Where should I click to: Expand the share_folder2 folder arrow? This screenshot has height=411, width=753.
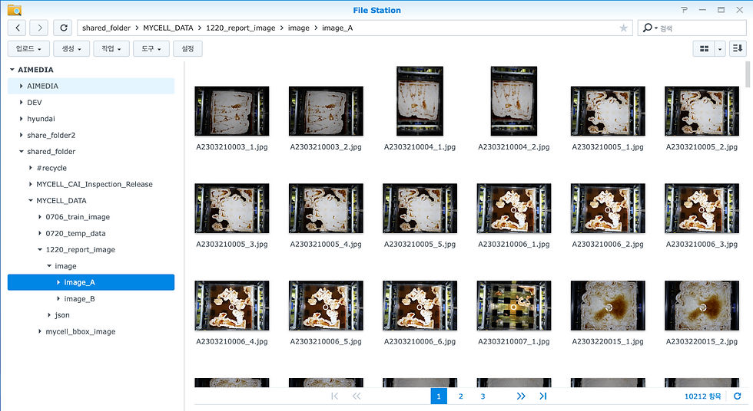(22, 135)
